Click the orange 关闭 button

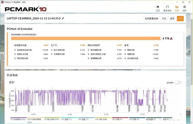coord(180,19)
